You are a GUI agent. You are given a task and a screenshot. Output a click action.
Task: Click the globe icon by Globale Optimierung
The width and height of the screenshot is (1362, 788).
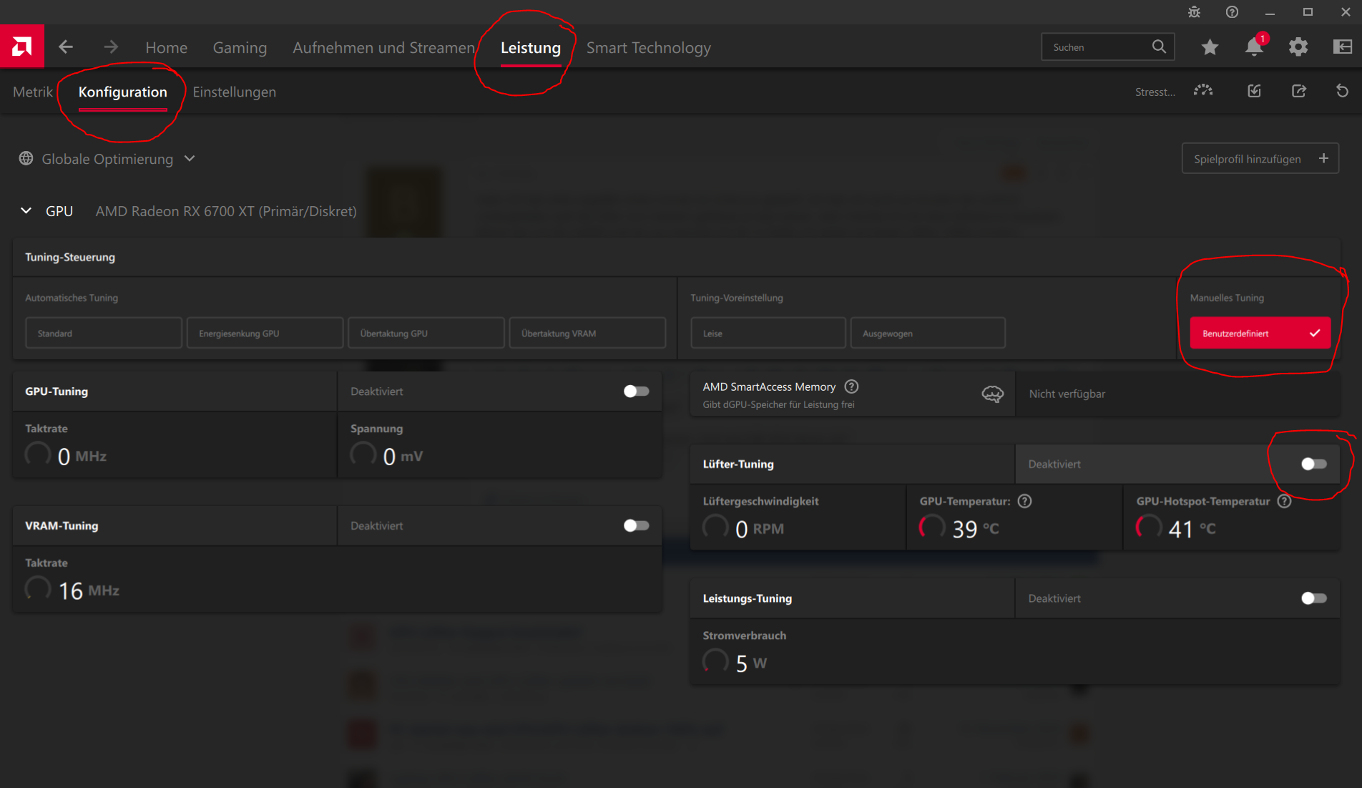click(x=26, y=158)
